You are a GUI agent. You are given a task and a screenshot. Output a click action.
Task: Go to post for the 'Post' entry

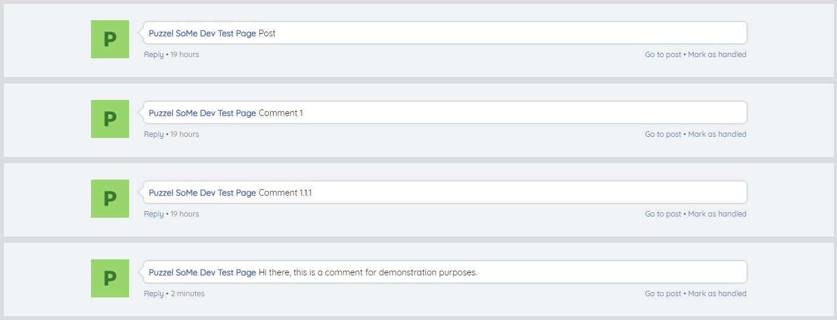point(663,55)
